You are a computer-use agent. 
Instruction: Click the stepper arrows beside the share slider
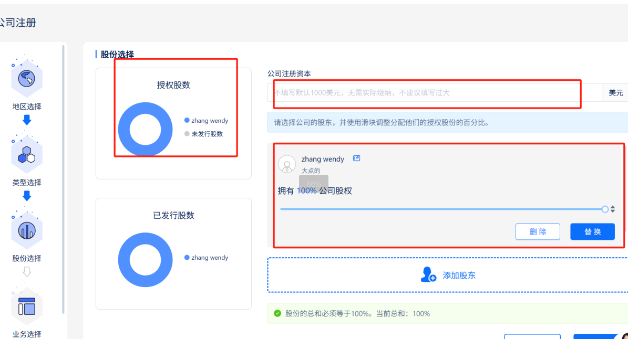(x=613, y=209)
